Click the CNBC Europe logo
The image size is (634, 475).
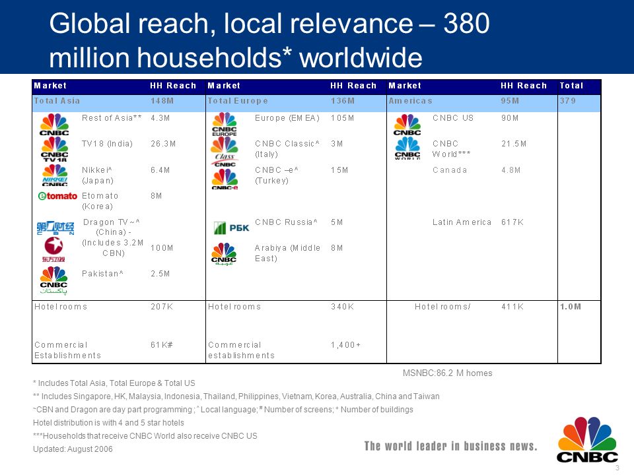pos(225,125)
